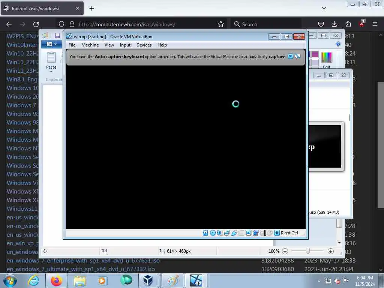Open the Firefox extensions puzzle icon
Image resolution: width=384 pixels, height=288 pixels.
point(348,24)
